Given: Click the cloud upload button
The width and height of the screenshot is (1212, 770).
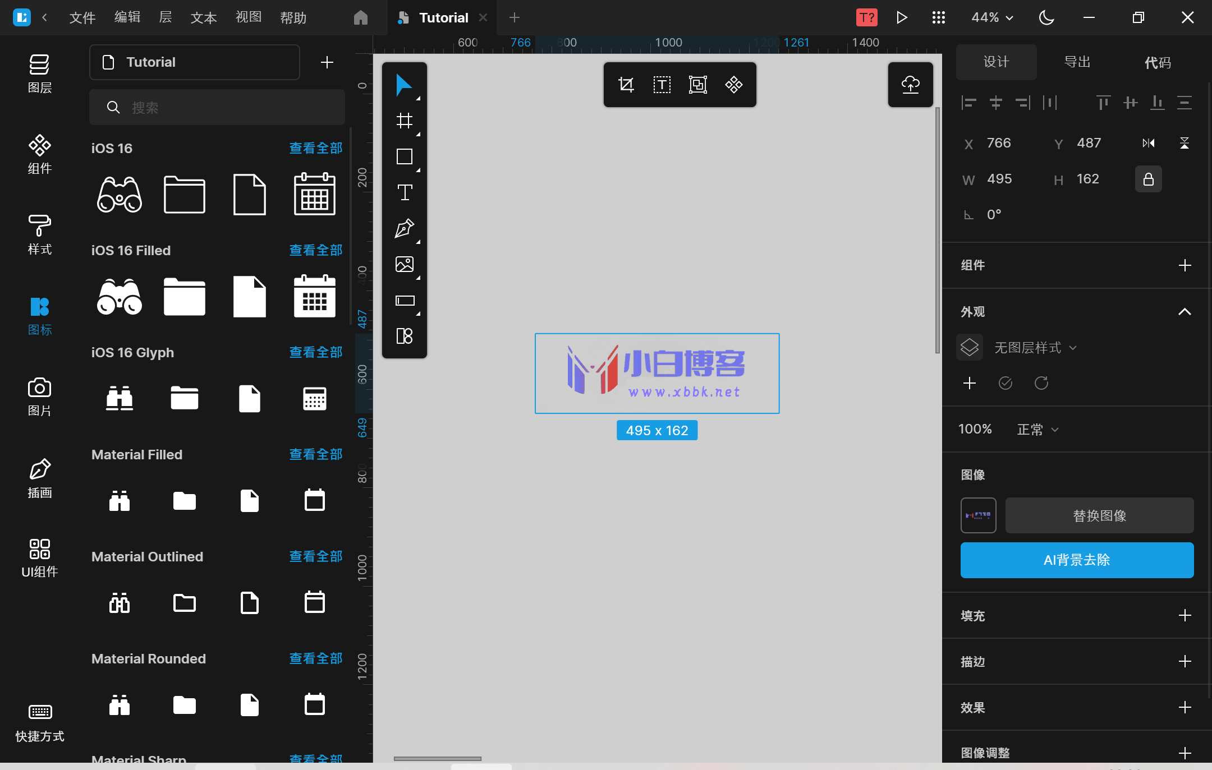Looking at the screenshot, I should pos(910,85).
